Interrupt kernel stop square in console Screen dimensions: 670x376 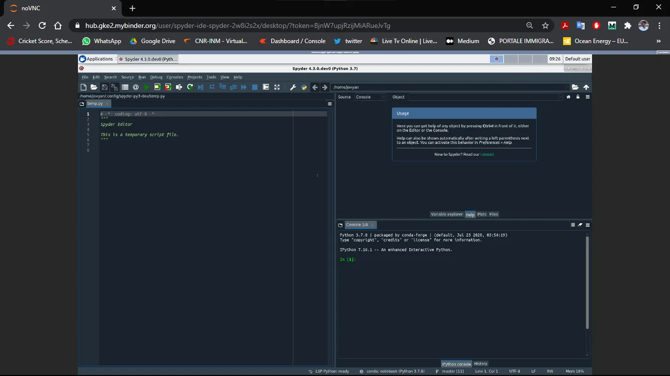572,225
